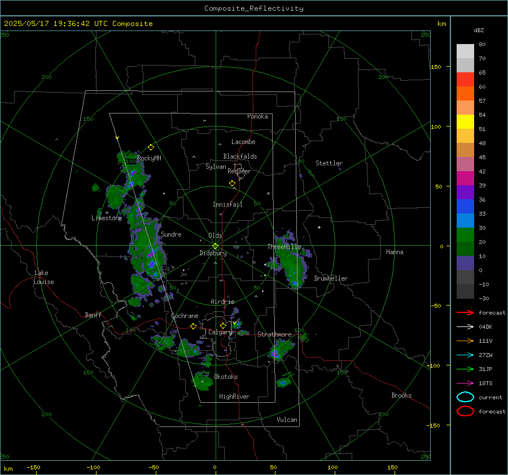This screenshot has width=508, height=475.
Task: Click the asterisk marker above Limestone
Action: coord(107,213)
